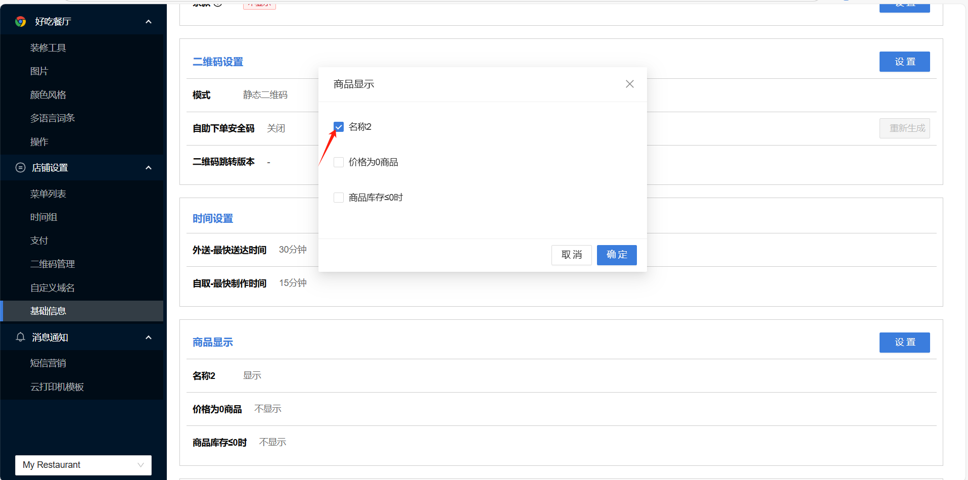Open 短信营销 in sidebar
968x480 pixels.
48,363
